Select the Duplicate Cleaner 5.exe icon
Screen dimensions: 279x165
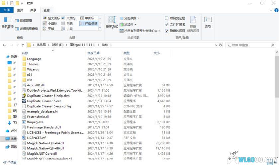tap(24, 101)
